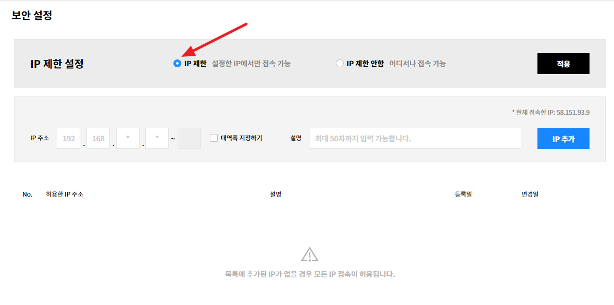614x305 pixels.
Task: Click the '변경일' column header
Action: tap(530, 194)
